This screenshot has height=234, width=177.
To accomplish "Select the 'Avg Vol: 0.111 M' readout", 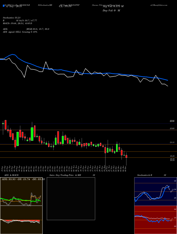I will tap(113, 6).
